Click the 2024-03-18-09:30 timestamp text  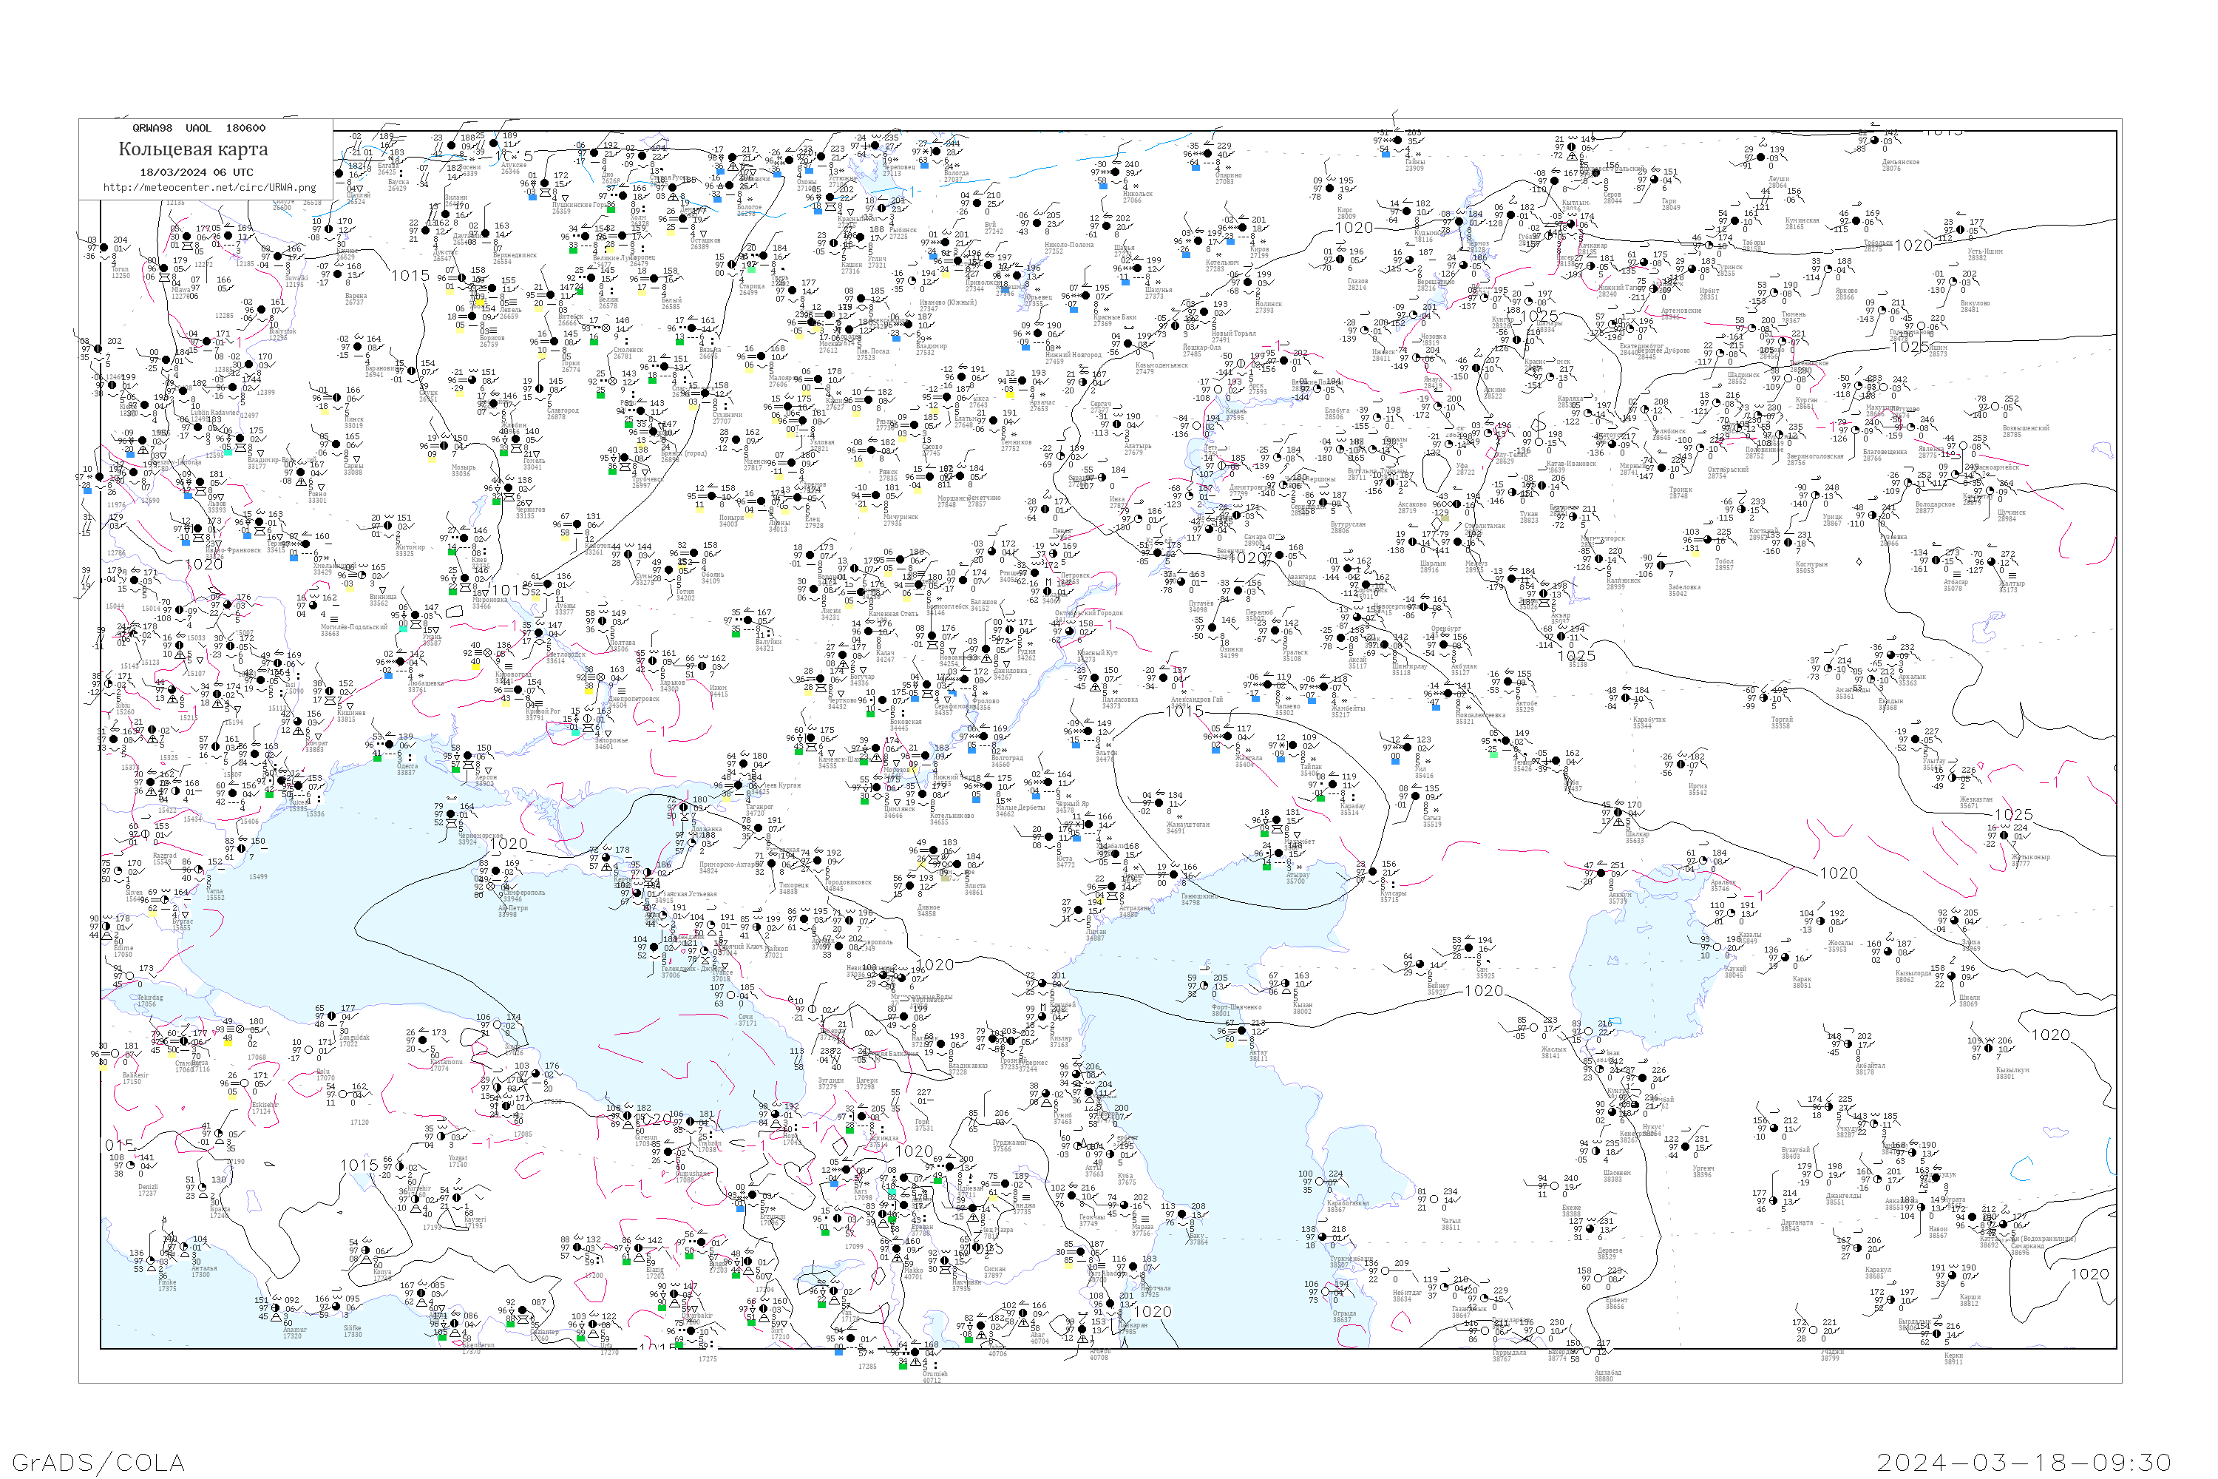point(2024,1462)
